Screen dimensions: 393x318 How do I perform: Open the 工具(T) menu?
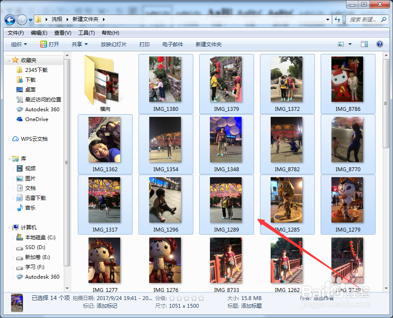click(86, 33)
